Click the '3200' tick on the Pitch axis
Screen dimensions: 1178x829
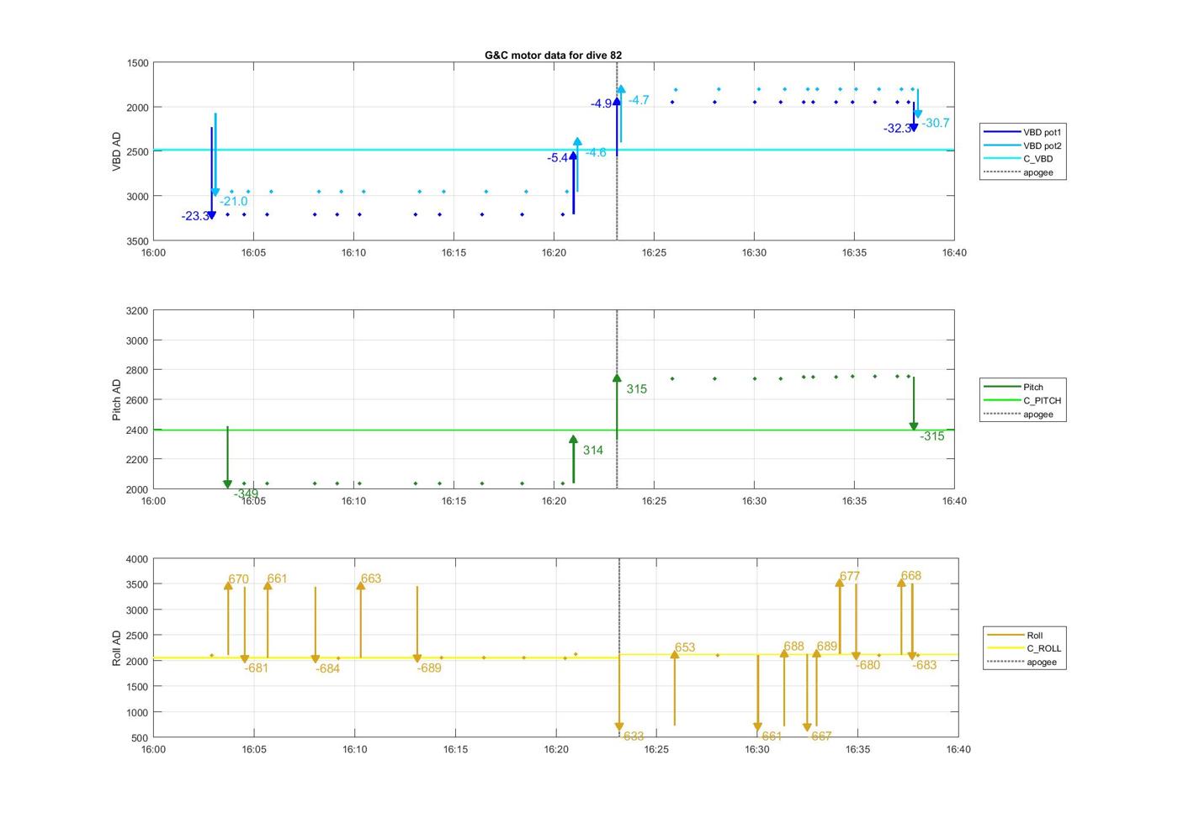tap(137, 311)
